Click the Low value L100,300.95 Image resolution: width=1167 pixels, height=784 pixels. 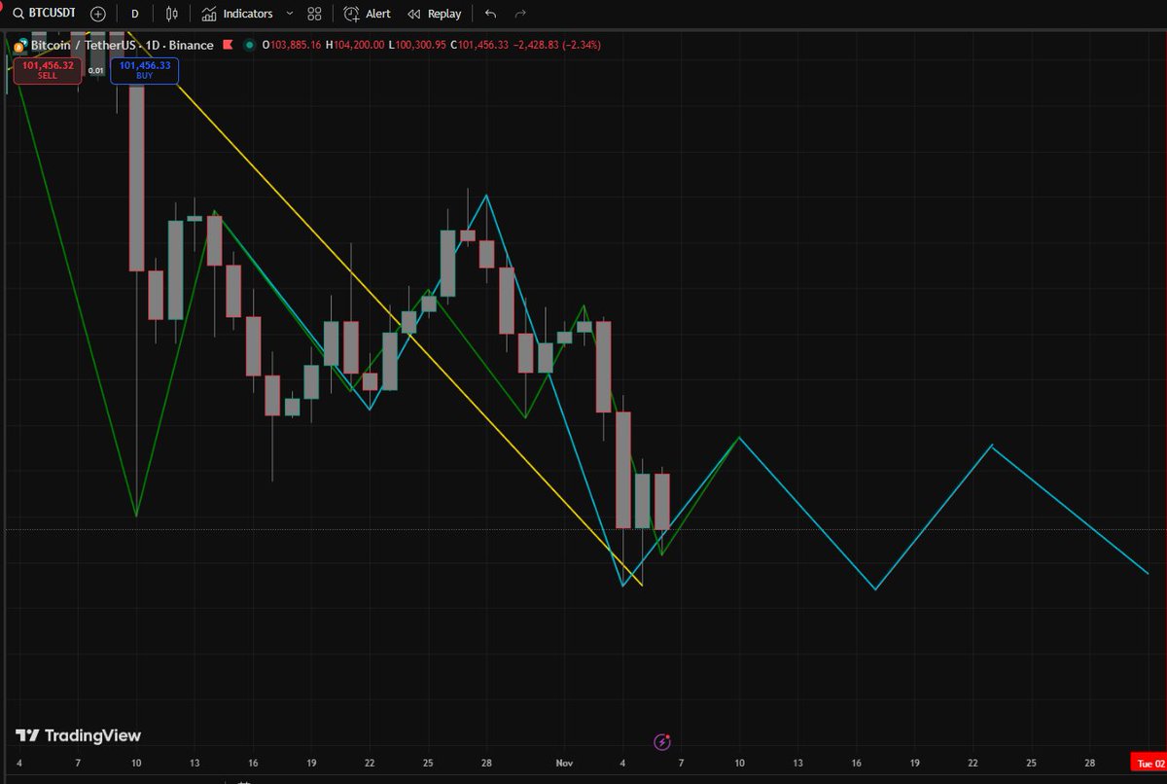coord(419,45)
